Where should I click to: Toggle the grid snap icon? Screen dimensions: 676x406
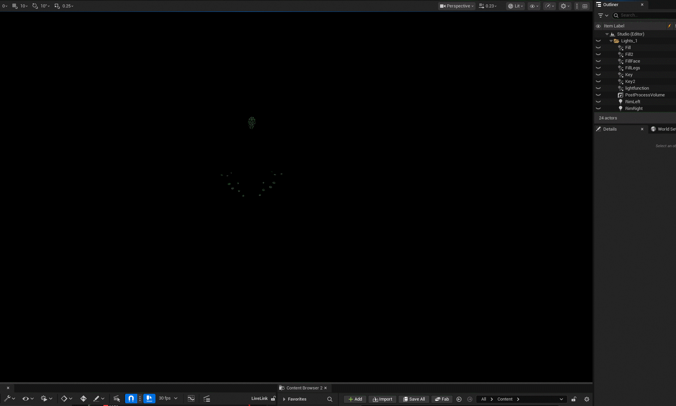[x=15, y=6]
